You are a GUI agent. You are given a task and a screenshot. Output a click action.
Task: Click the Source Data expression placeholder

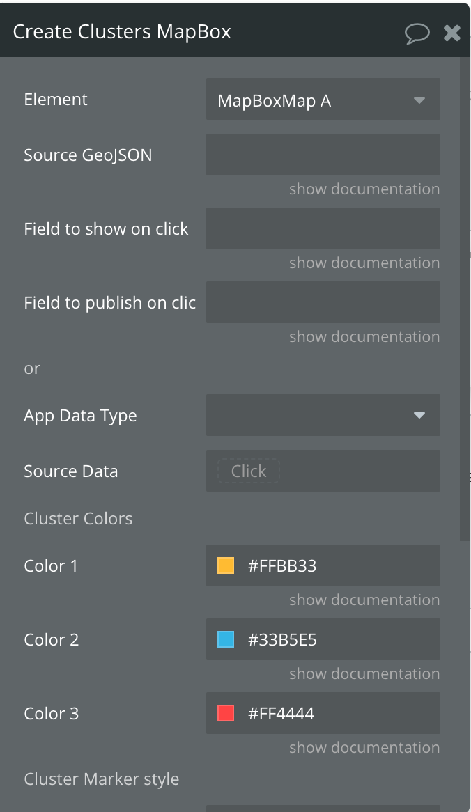[x=249, y=471]
